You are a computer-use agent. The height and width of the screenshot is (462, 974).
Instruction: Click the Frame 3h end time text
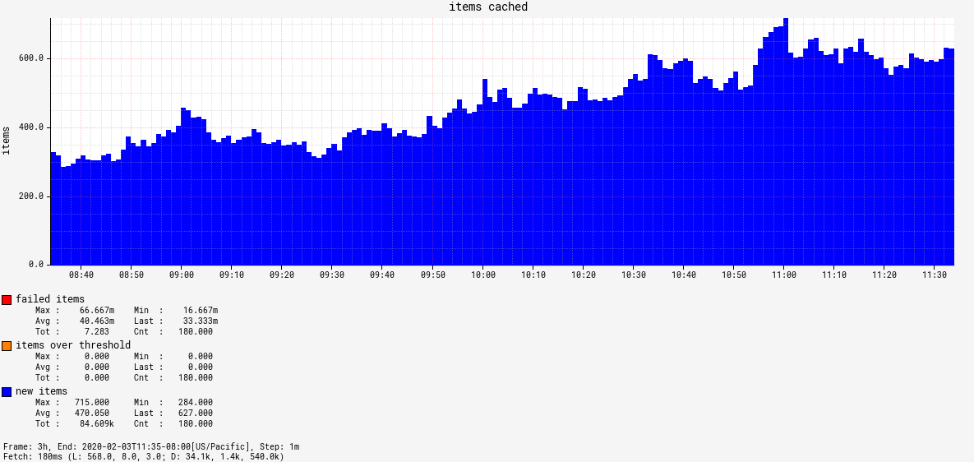tap(151, 446)
